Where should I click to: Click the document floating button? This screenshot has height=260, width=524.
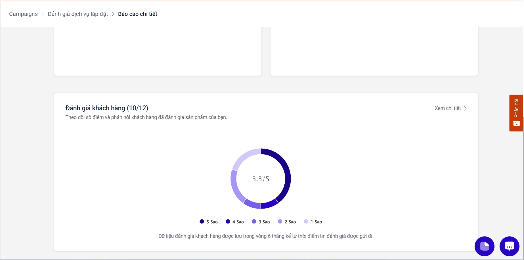click(484, 246)
